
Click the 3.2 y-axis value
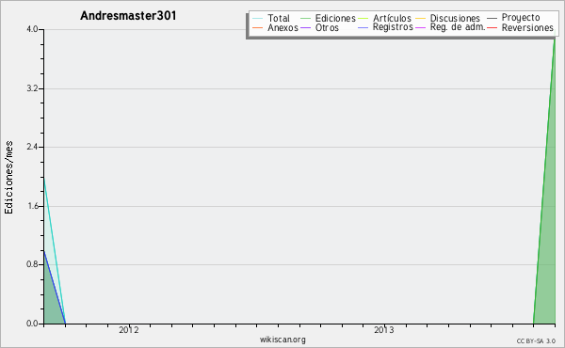coord(32,88)
